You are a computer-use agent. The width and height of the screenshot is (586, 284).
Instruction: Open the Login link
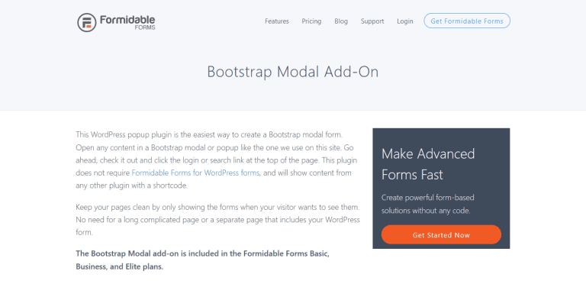click(x=405, y=21)
